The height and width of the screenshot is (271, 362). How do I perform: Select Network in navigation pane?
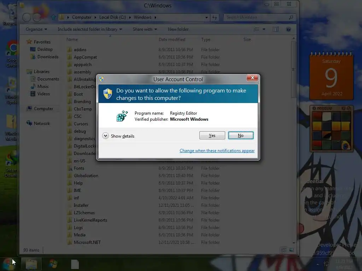coord(42,123)
